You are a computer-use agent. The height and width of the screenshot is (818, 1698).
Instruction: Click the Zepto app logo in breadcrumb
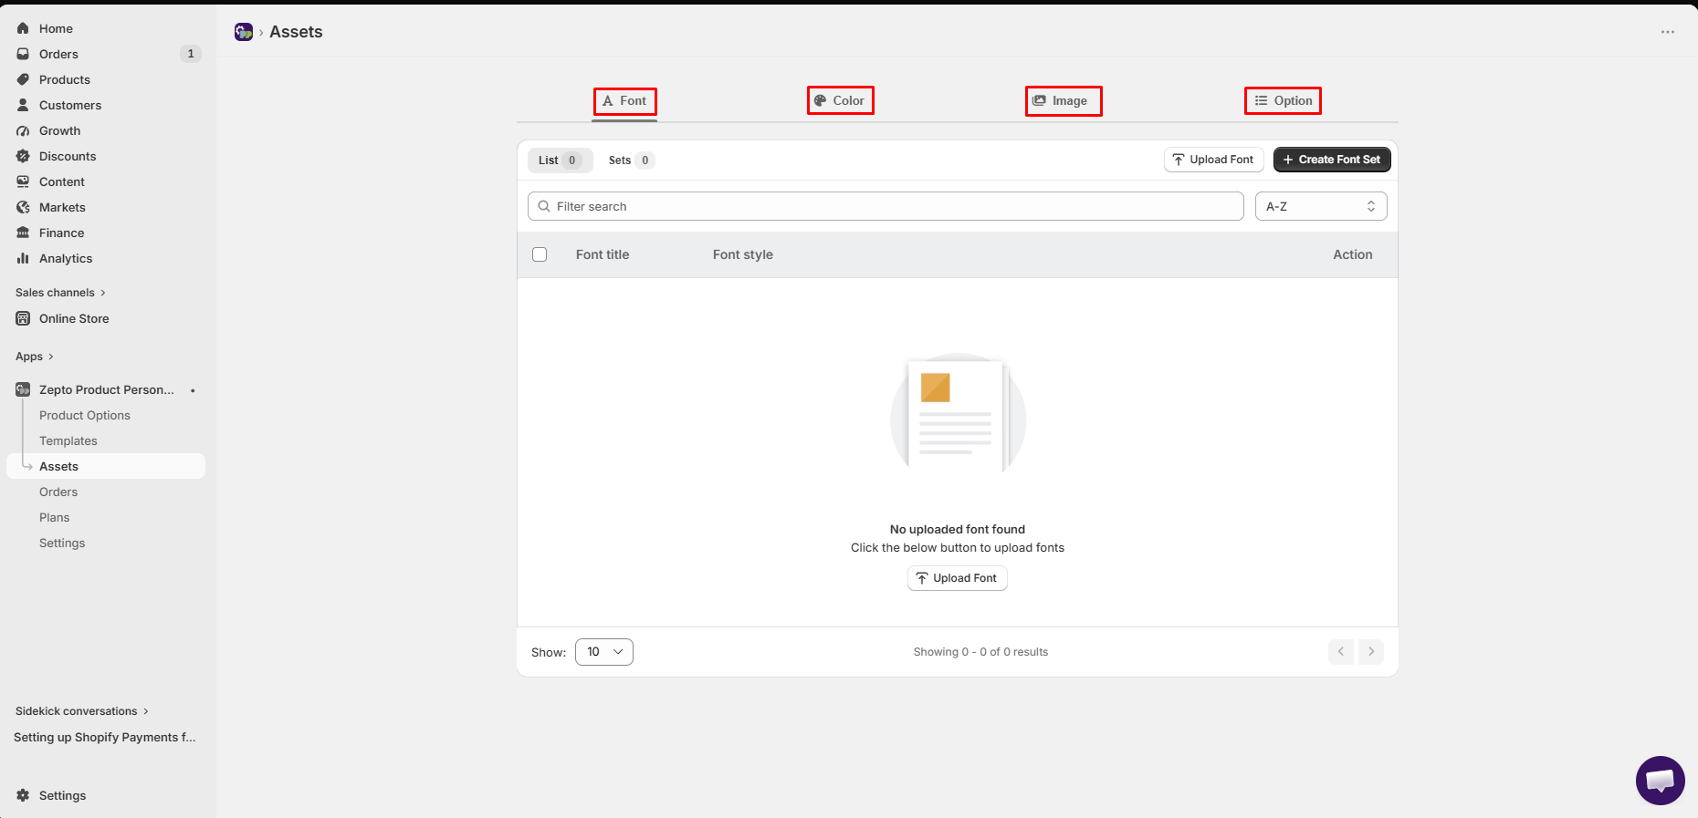[244, 32]
